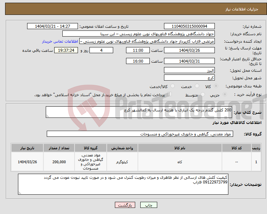
Task: Click the کاه item name cell
Action: (180, 162)
